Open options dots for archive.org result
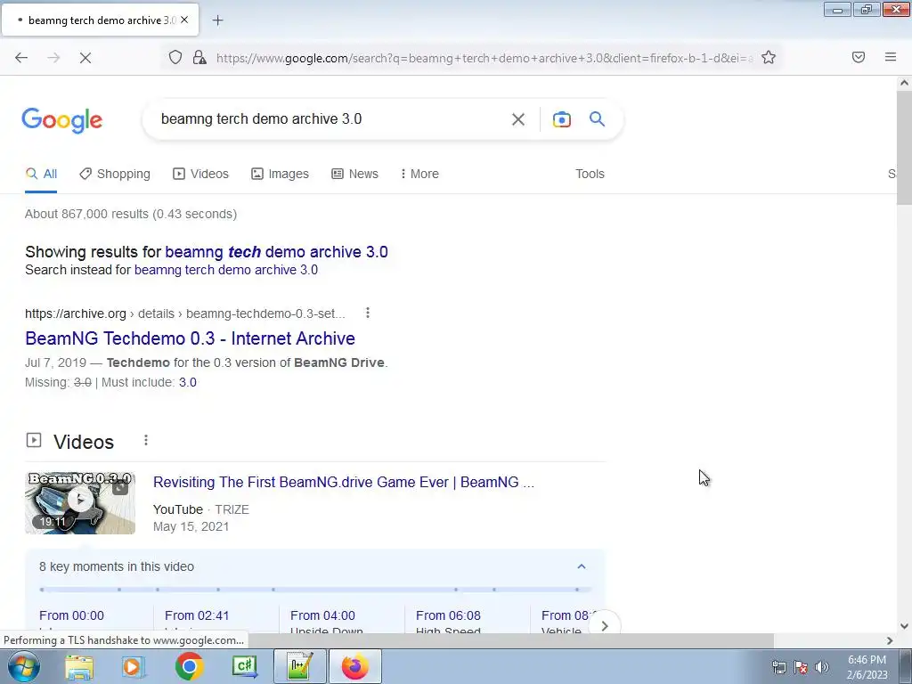Viewport: 912px width, 684px height. point(368,313)
